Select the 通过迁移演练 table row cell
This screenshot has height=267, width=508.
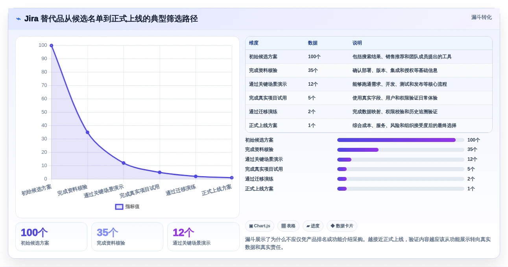[x=263, y=112]
